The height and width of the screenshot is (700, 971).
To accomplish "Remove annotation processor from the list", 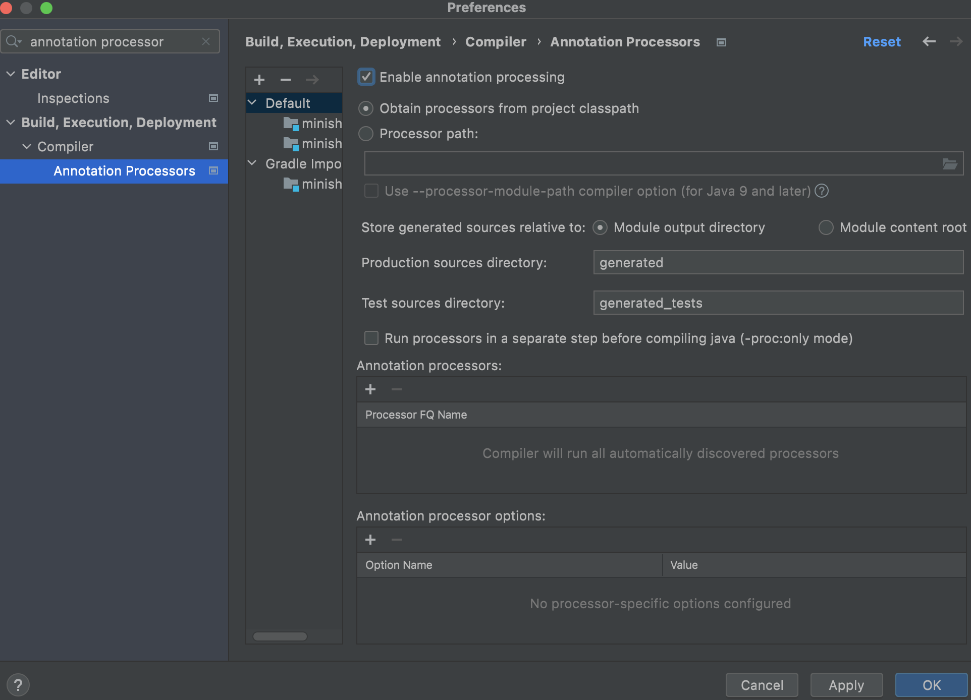I will click(397, 389).
